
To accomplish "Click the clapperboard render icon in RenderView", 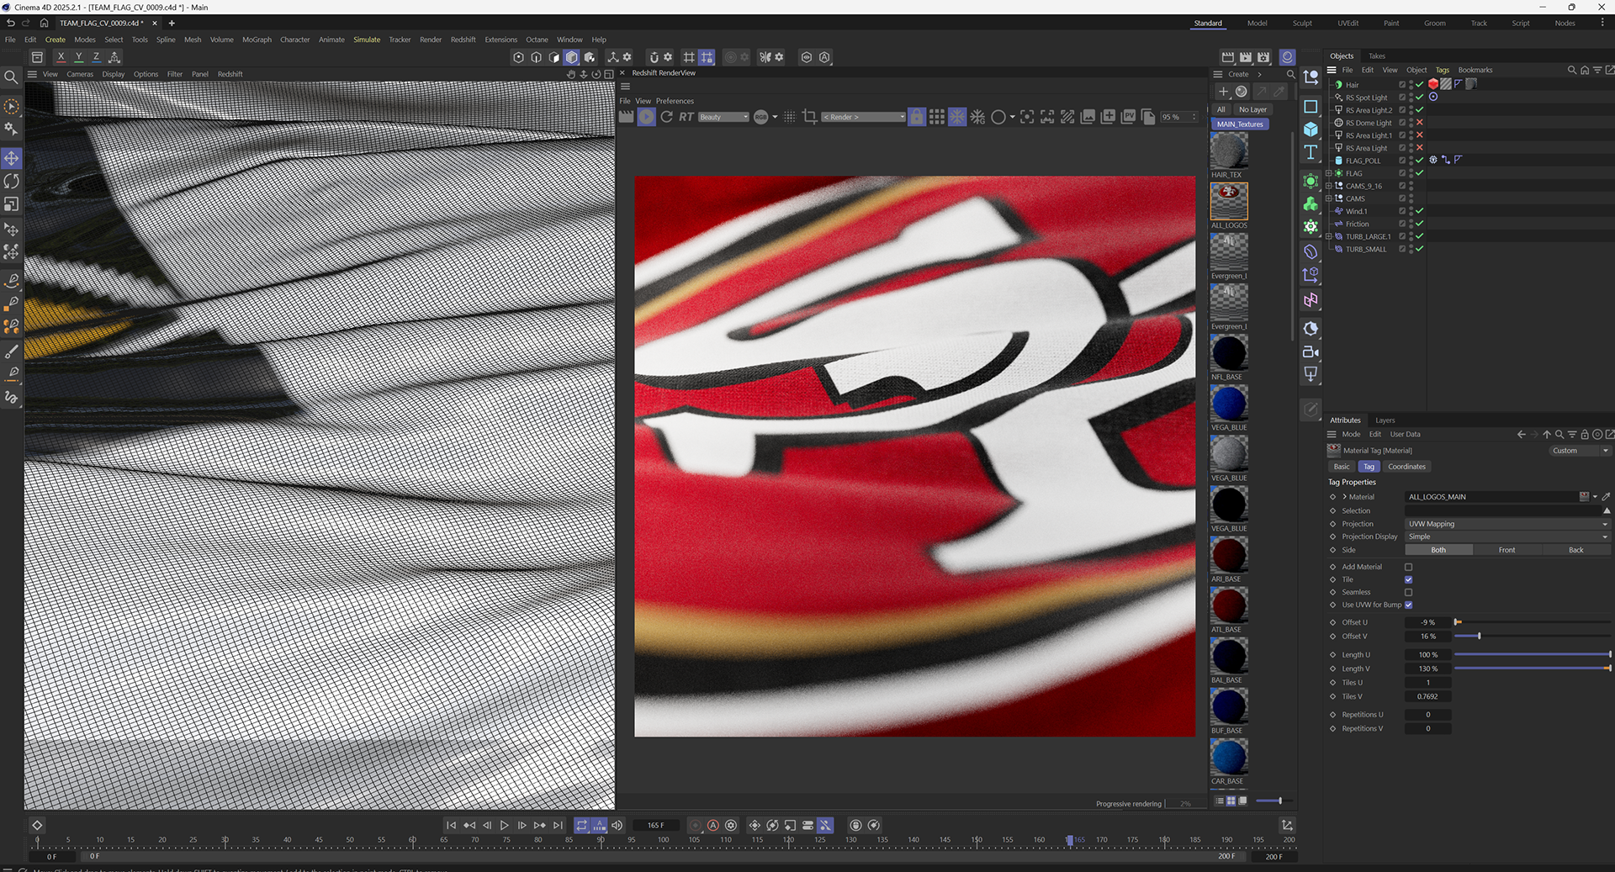I will coord(627,117).
